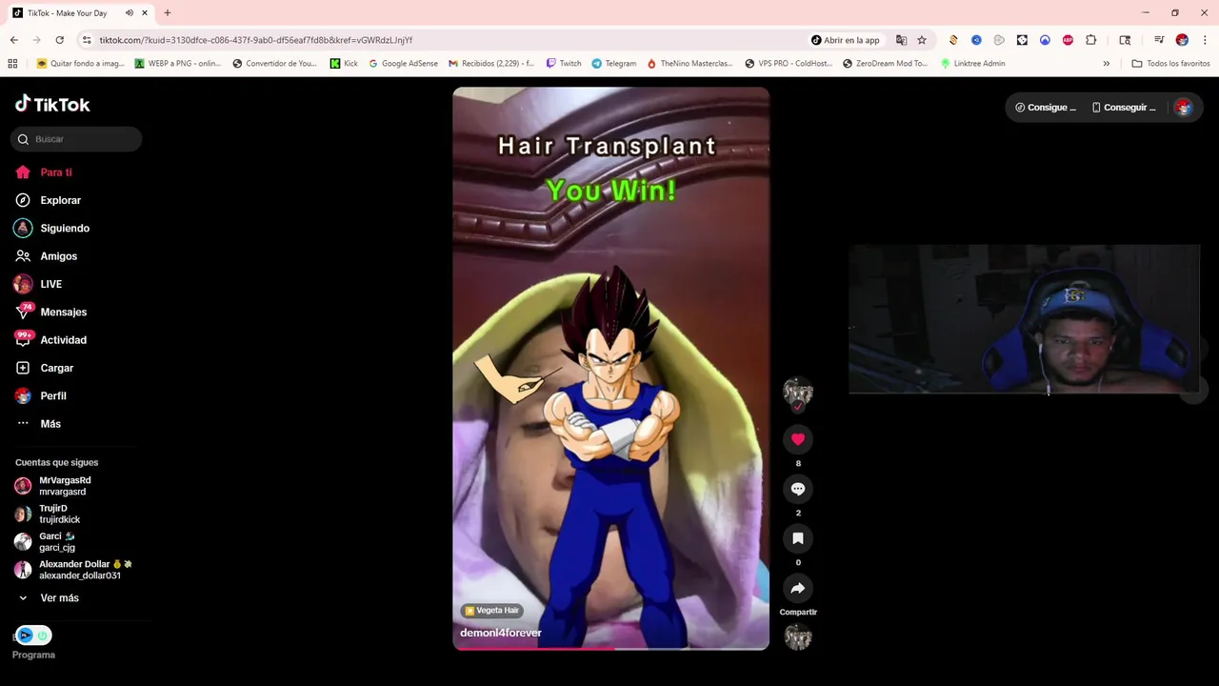Click the site info icon in address bar
Screen dimensions: 1219x686
[87, 40]
